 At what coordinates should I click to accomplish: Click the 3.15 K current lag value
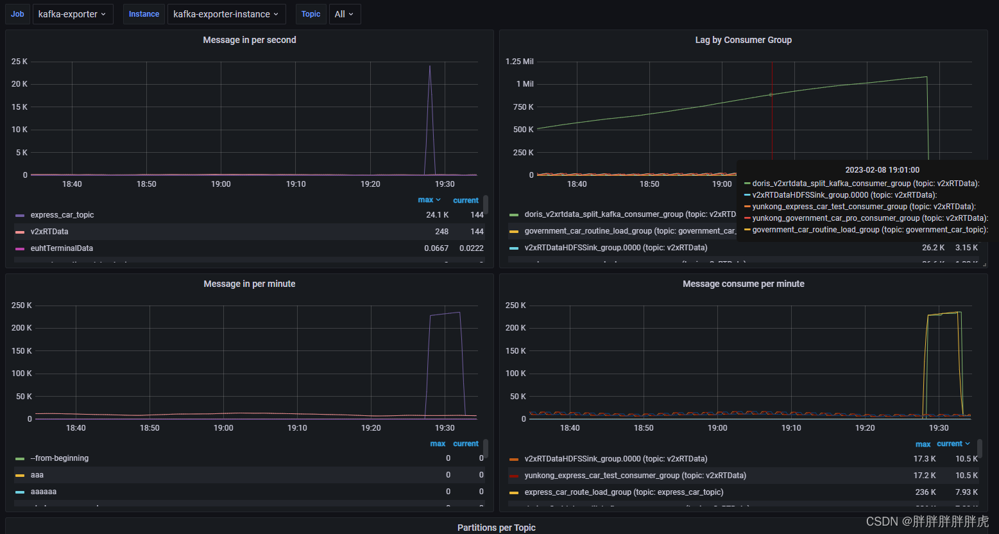[967, 248]
